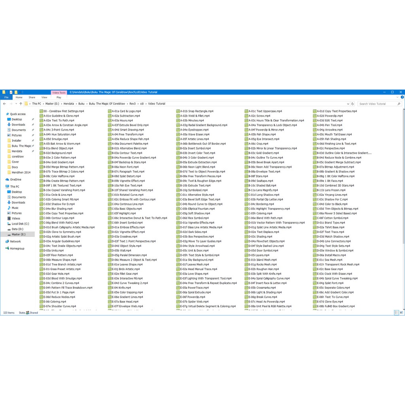
Task: Refresh the Video Tutorial folder
Action: click(352, 104)
